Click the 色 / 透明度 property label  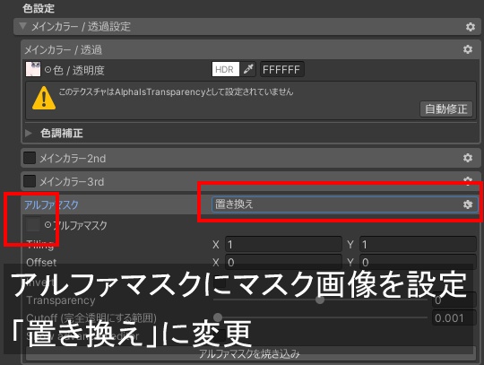coord(79,71)
